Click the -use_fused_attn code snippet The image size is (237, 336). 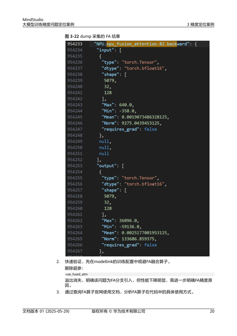click(76, 274)
